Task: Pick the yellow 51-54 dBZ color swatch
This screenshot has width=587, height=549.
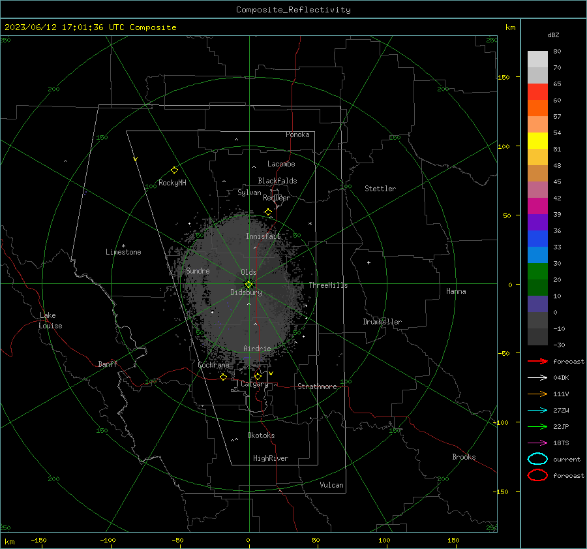Action: click(537, 141)
